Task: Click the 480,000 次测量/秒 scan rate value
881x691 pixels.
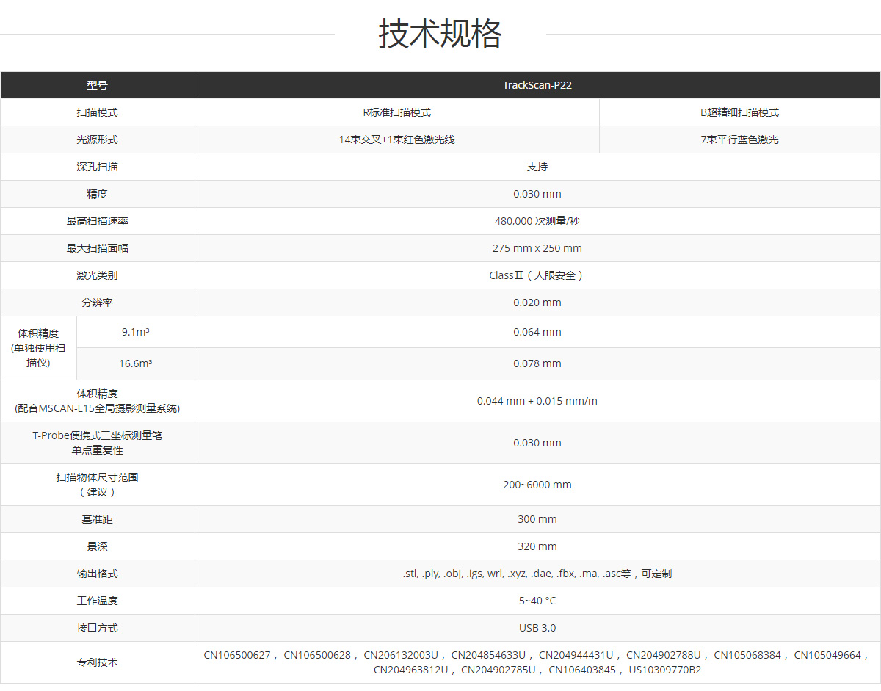Action: click(537, 220)
